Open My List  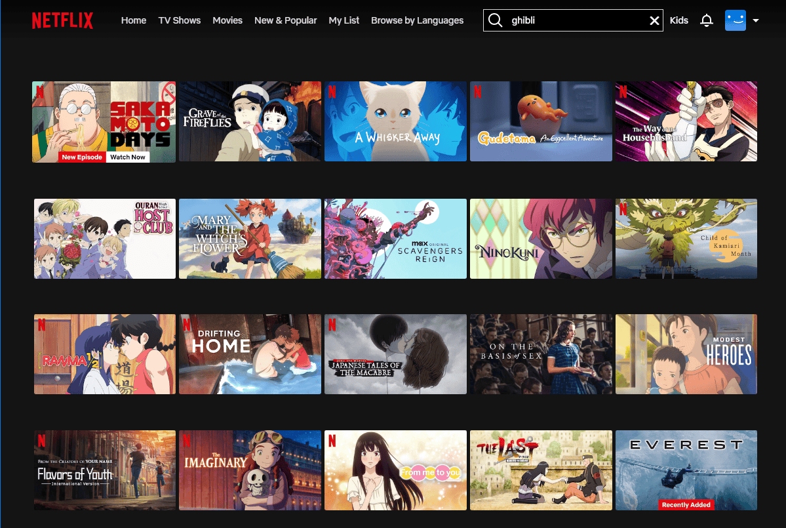(x=344, y=20)
